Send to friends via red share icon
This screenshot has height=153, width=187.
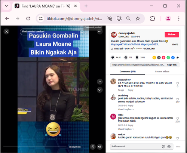click(163, 57)
